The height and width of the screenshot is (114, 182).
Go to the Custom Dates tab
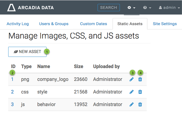[93, 24]
